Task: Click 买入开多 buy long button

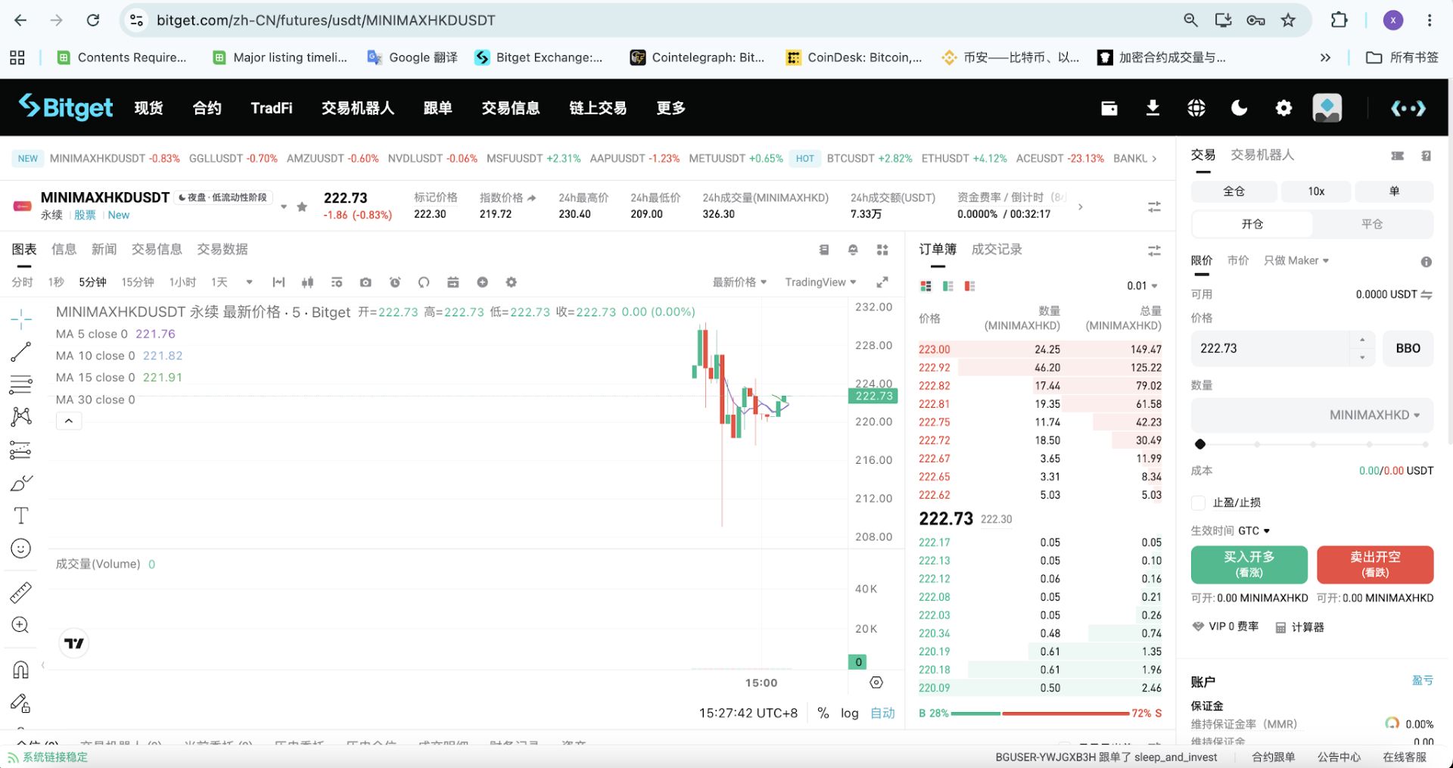Action: pyautogui.click(x=1249, y=564)
